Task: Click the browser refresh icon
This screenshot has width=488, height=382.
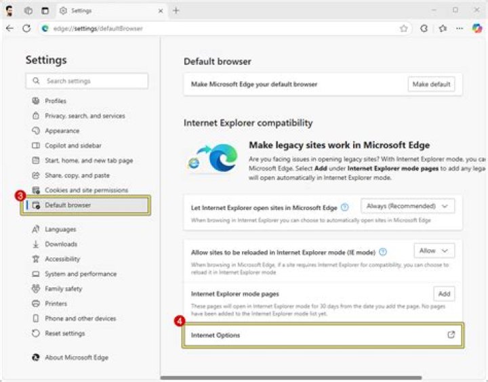Action: point(26,28)
